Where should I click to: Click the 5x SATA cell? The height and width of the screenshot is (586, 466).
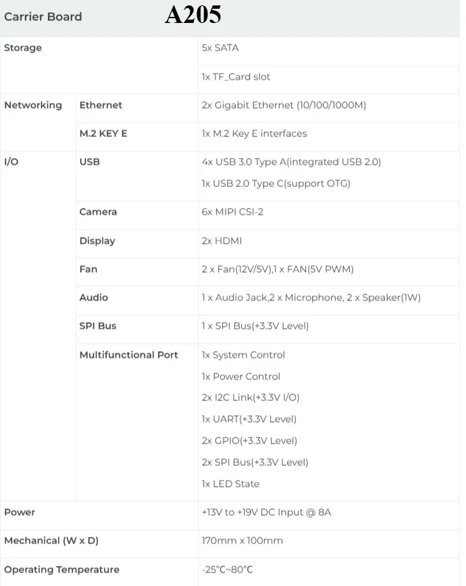(x=220, y=48)
